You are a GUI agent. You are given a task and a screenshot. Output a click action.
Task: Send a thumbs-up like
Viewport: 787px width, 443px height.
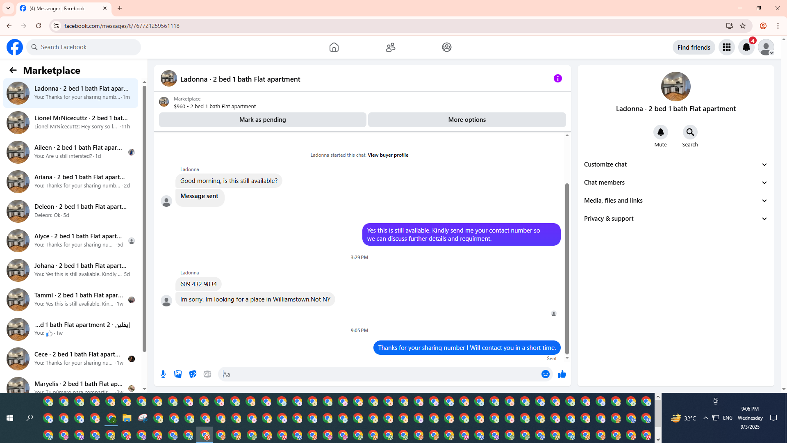click(x=562, y=374)
